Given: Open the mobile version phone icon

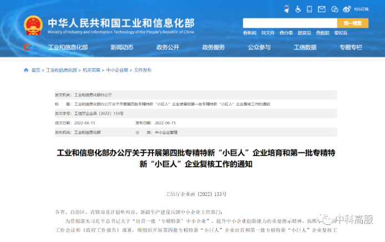Looking at the screenshot, I should (310, 9).
